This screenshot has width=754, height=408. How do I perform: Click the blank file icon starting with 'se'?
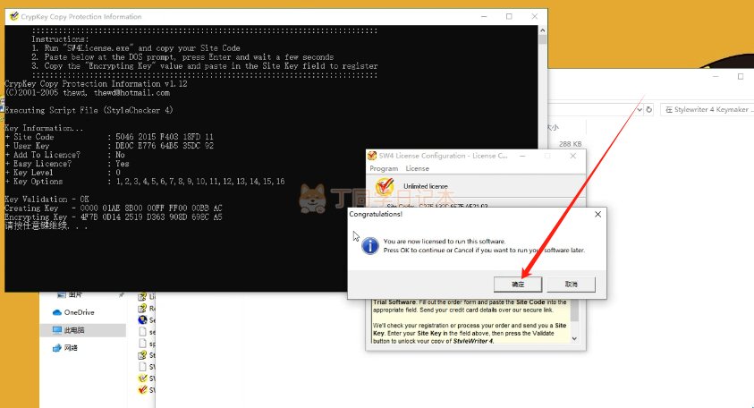pos(142,331)
